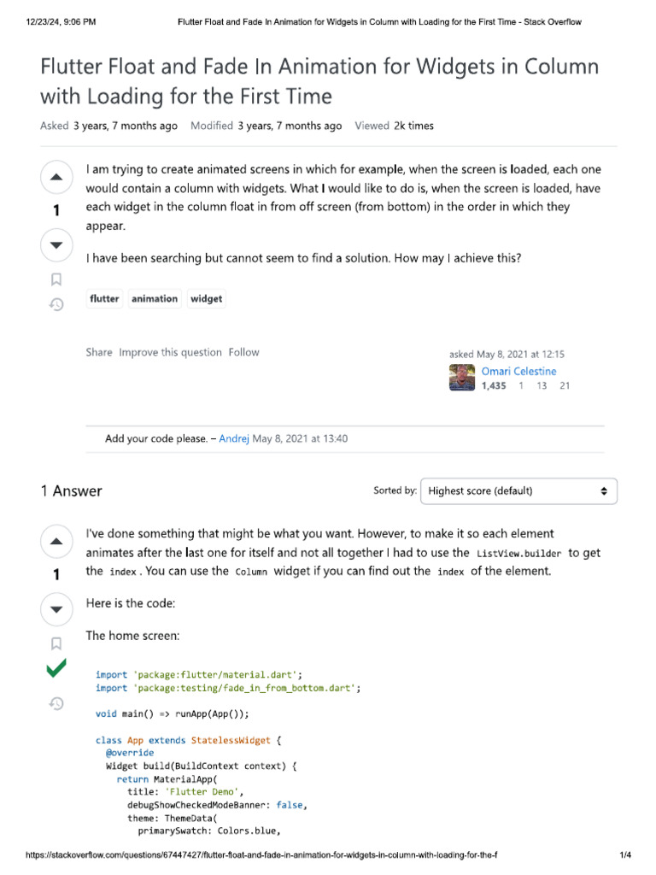Show the answer activity history
656x875 pixels.
click(x=56, y=703)
